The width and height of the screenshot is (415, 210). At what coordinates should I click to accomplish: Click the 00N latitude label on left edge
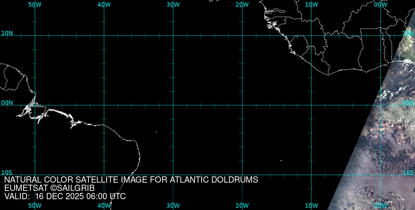click(x=7, y=103)
